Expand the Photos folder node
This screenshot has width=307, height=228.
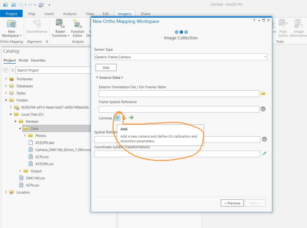[x=25, y=136]
